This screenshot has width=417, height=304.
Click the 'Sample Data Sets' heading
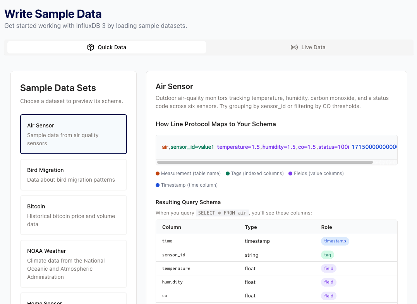tap(58, 88)
